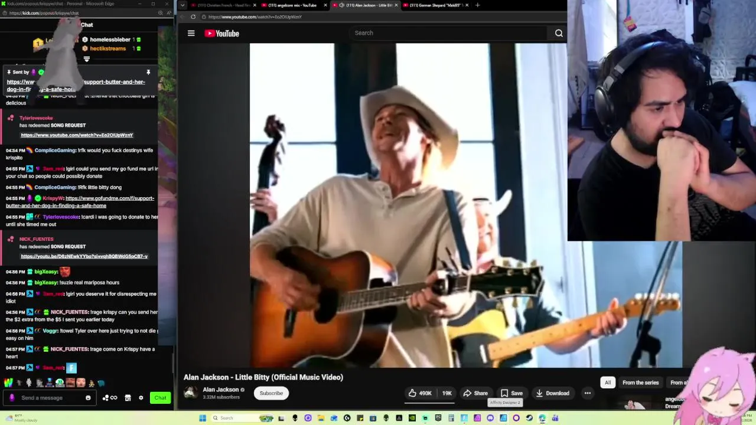Close the angelcore mix tab
This screenshot has width=756, height=425.
click(x=325, y=5)
